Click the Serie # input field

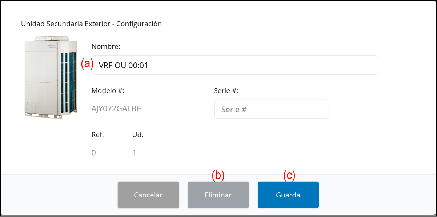point(271,109)
